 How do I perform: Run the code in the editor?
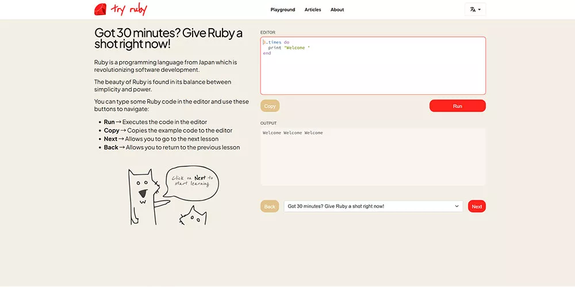coord(457,106)
